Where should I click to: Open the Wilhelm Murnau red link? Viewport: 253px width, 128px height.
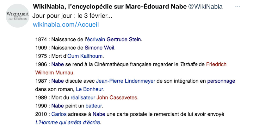tap(54, 73)
